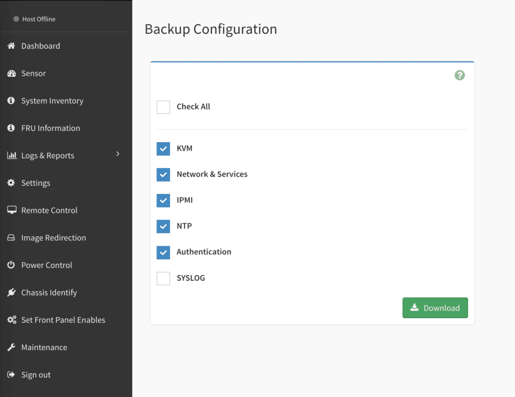515x397 pixels.
Task: Click the Logs & Reports chart icon
Action: [11, 155]
